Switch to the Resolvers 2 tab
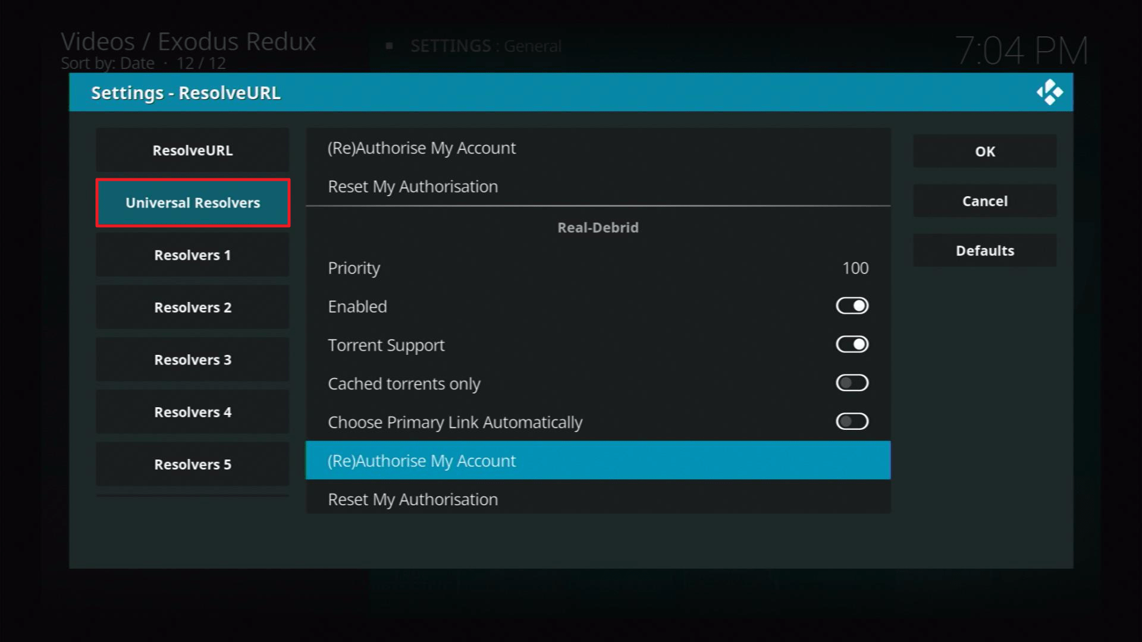 click(193, 307)
